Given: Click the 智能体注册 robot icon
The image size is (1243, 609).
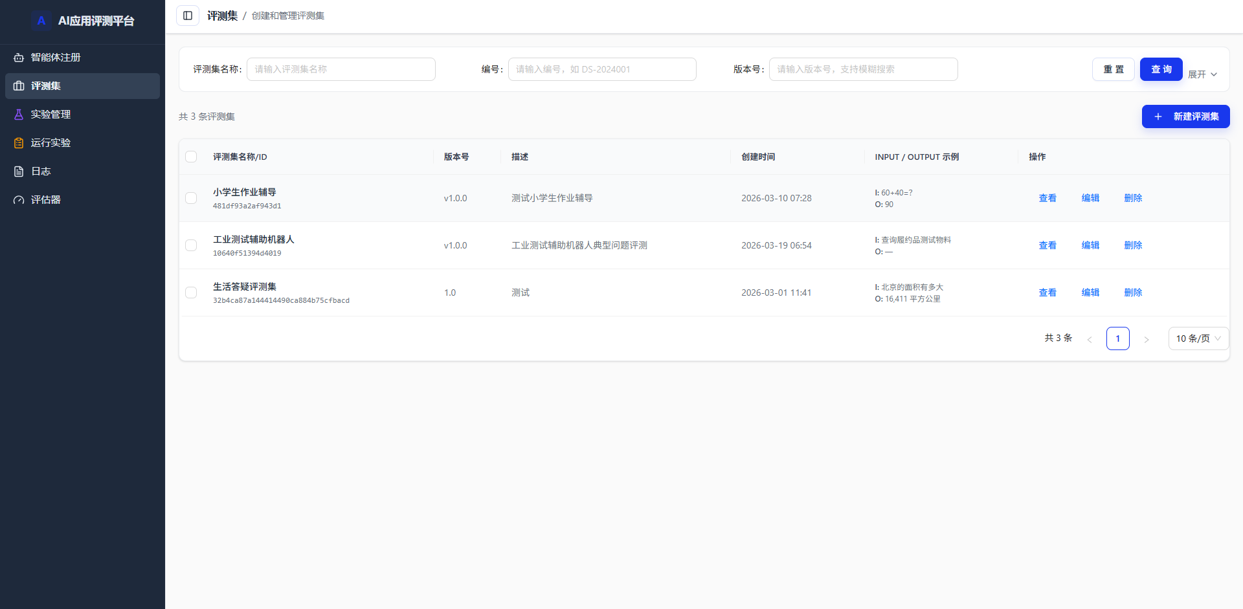Looking at the screenshot, I should pos(19,58).
